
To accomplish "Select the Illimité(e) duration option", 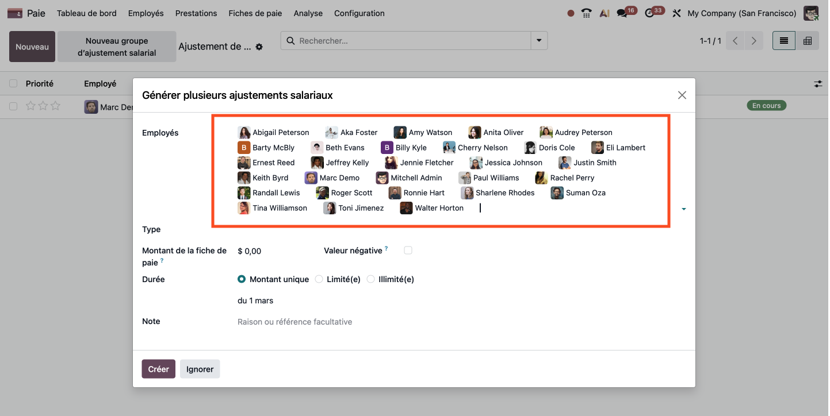I will pyautogui.click(x=371, y=279).
